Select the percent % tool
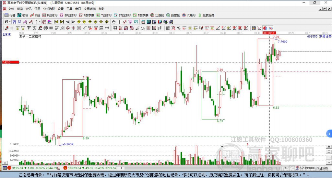Screen dimensions: 332x178 (179, 28)
